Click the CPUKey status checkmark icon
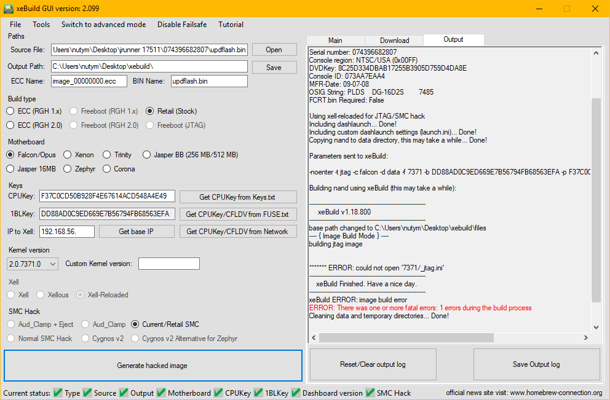 [218, 393]
